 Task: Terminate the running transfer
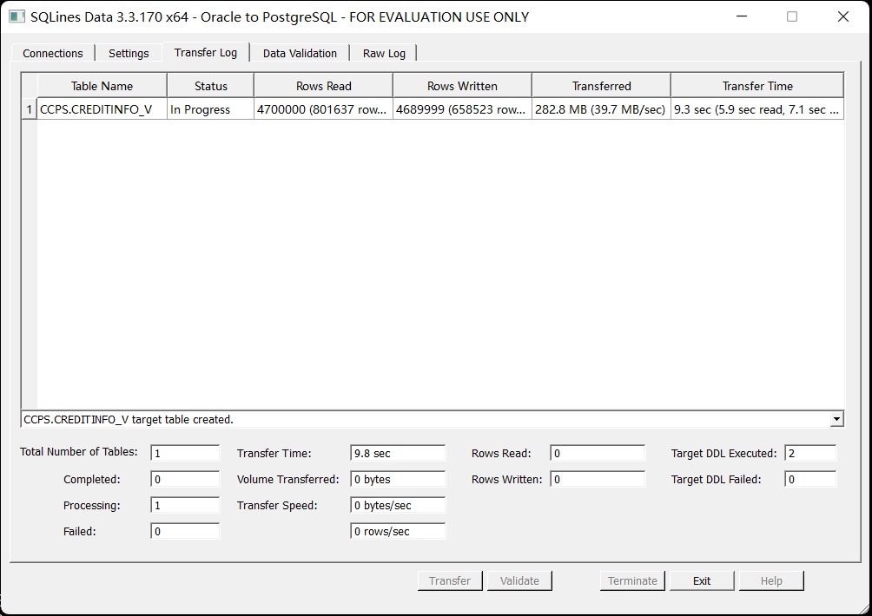click(632, 580)
